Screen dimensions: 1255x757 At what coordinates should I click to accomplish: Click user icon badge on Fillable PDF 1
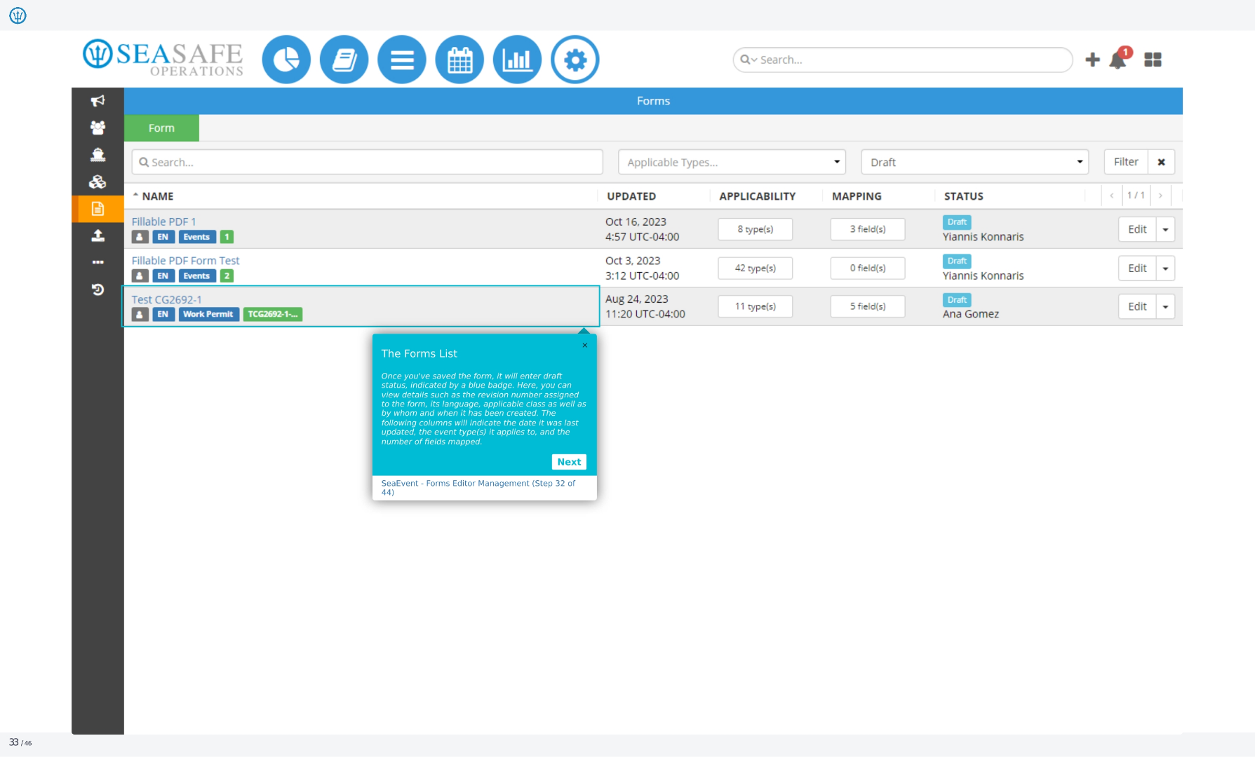[x=140, y=237]
